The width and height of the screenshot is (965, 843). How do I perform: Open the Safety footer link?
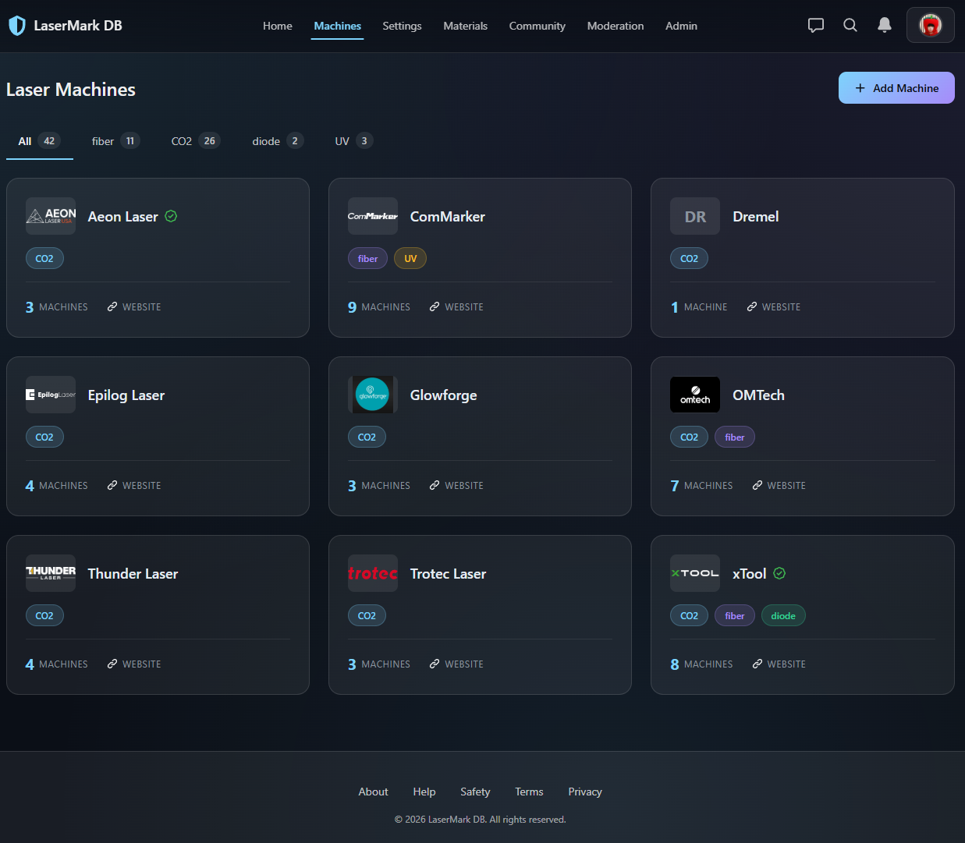tap(475, 792)
